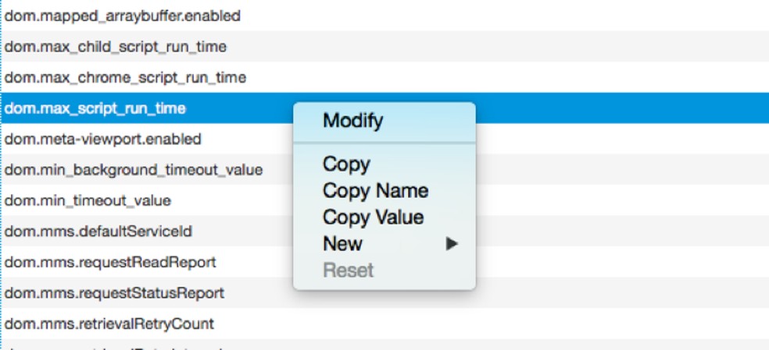
Task: Click empty space right of dom.mapped_arraybuffer.enabled
Action: tap(508, 16)
